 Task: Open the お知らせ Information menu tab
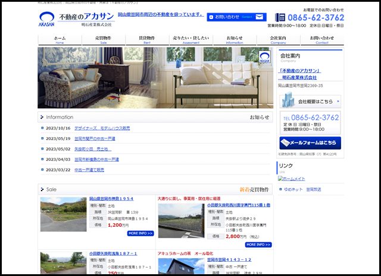click(x=235, y=40)
